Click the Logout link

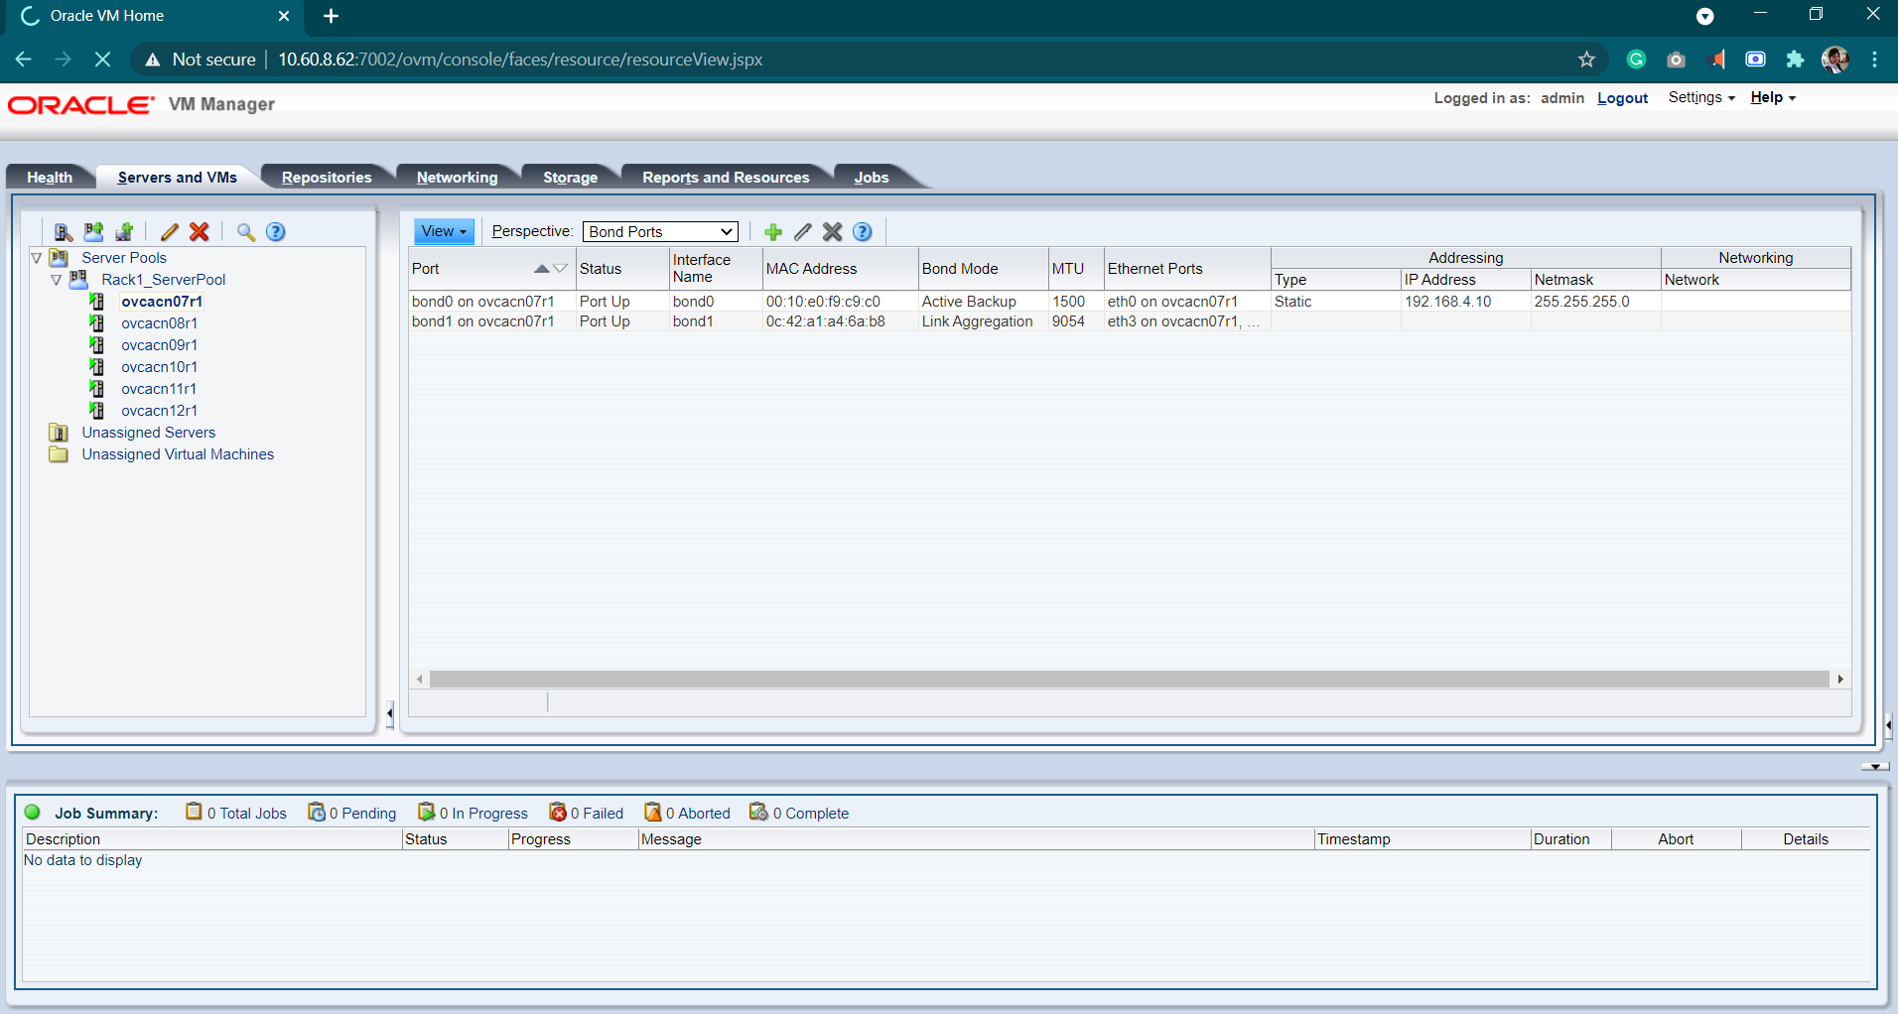point(1622,98)
